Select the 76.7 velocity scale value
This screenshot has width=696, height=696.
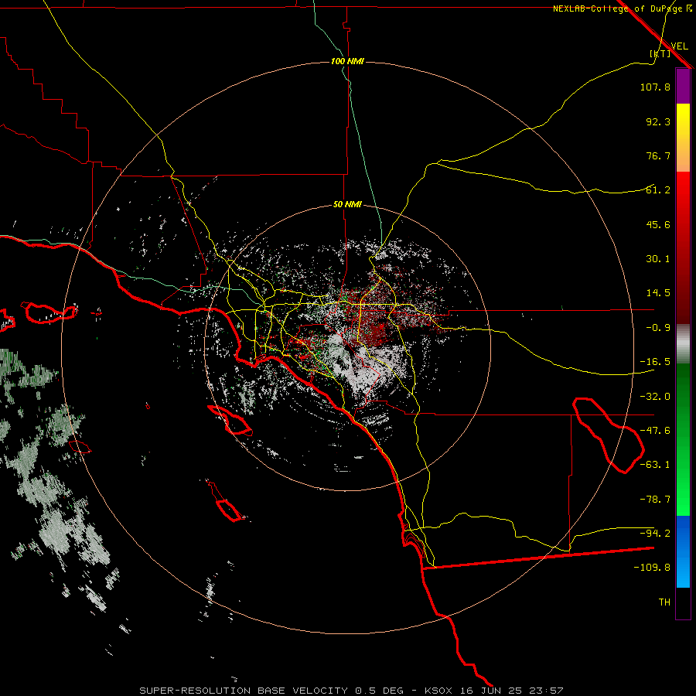point(658,155)
